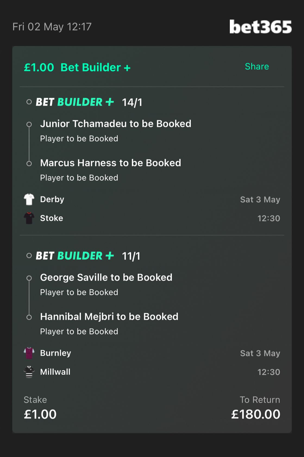The image size is (304, 457).
Task: Tap the £180.00 To Return amount
Action: 256,414
